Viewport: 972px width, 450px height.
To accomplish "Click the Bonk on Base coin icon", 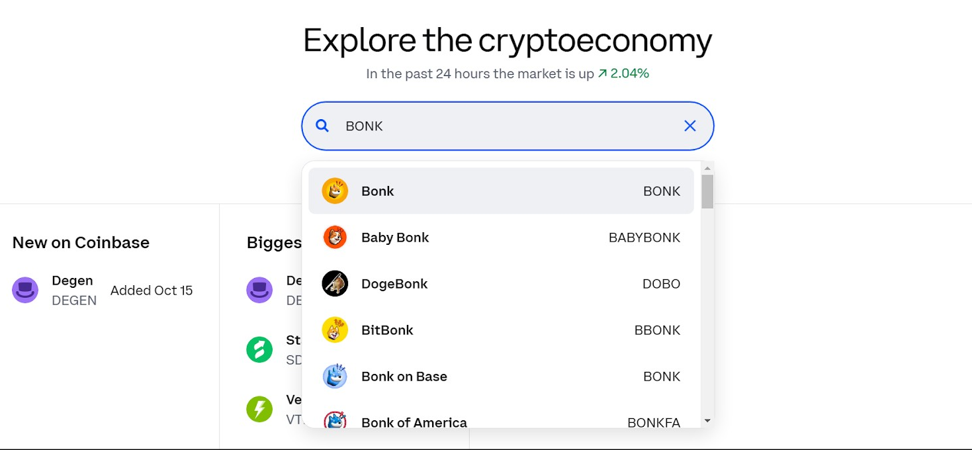I will (335, 376).
